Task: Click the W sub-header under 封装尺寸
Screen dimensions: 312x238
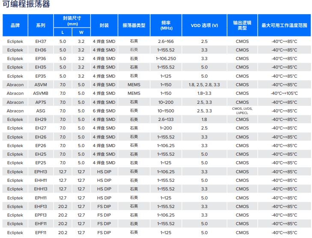Action: (x=81, y=32)
